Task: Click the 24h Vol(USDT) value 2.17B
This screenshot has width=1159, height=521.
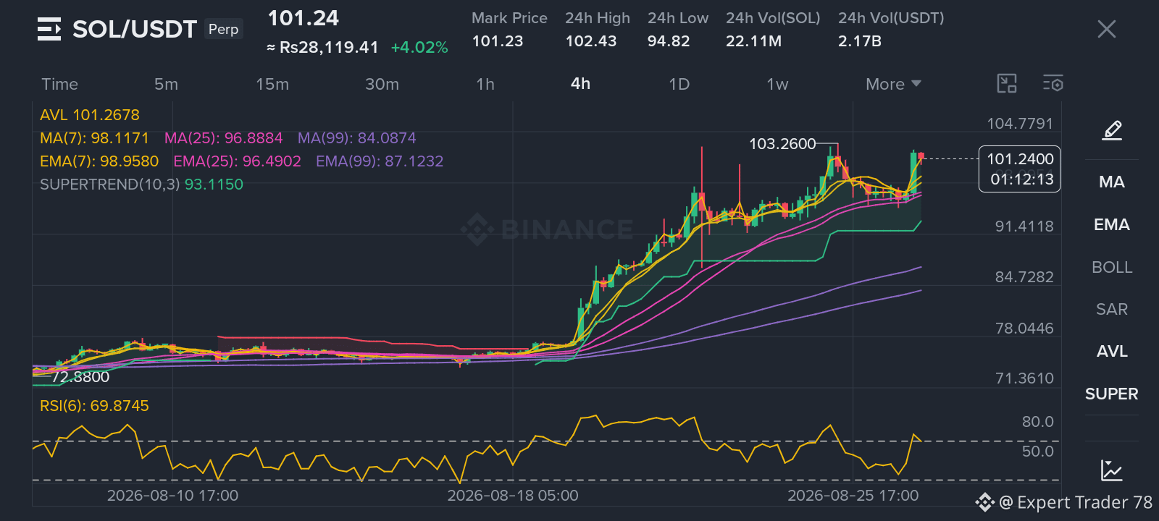Action: [860, 41]
